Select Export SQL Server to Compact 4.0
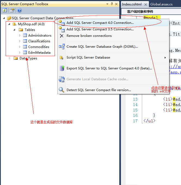Viewport: 181px width, 185px height. pyautogui.click(x=113, y=68)
